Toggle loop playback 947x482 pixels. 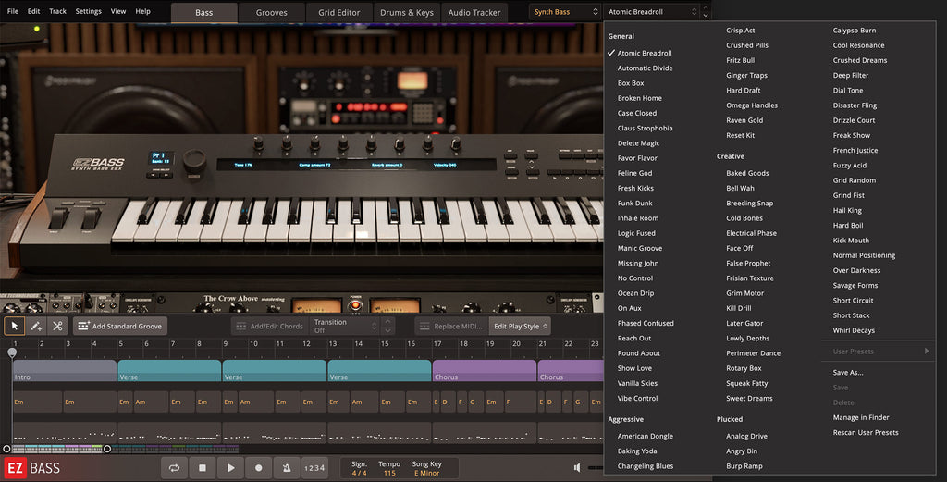[175, 468]
